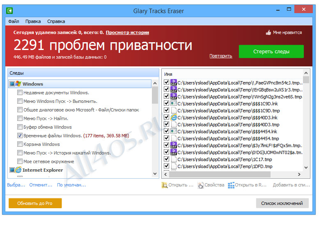Click file list scroll-left arrow

[x=166, y=174]
